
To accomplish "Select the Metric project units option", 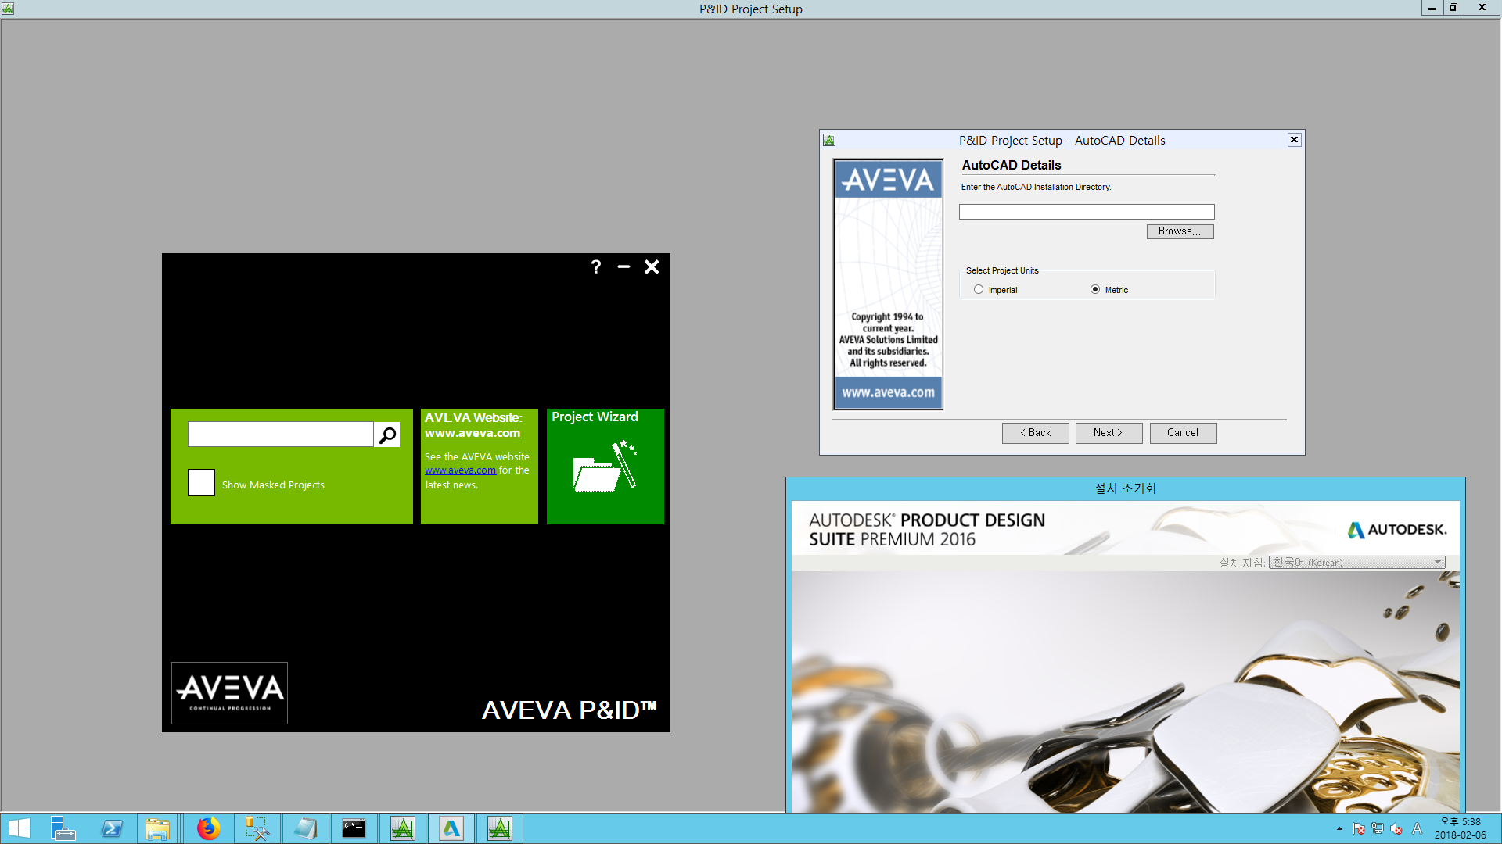I will coord(1095,289).
